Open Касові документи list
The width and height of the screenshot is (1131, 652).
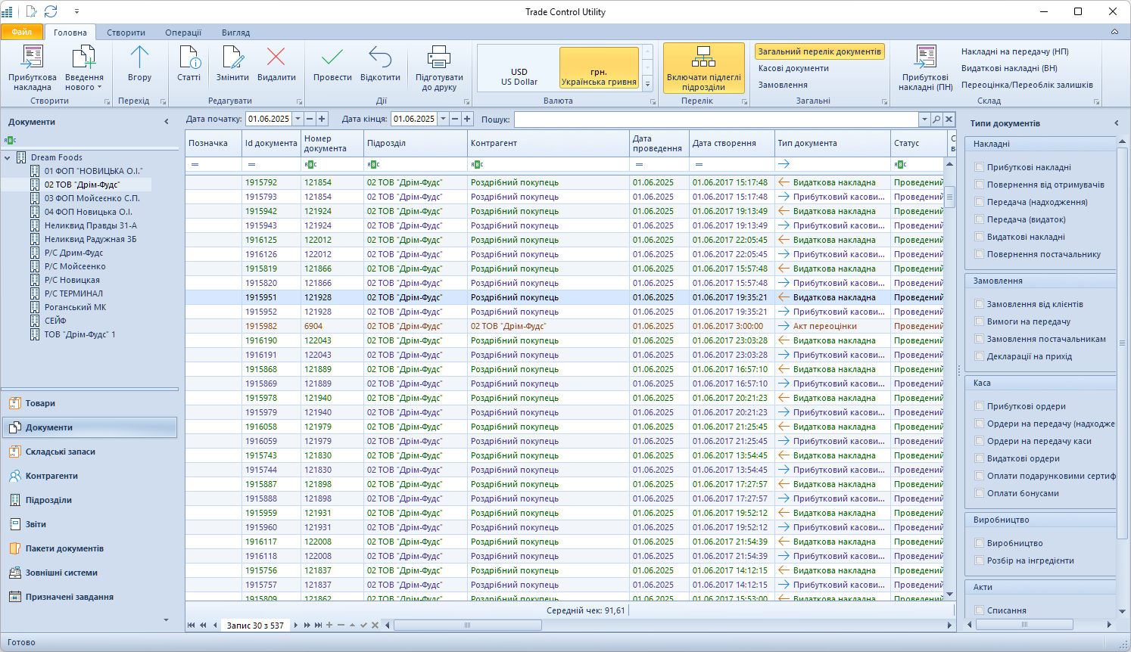pos(793,68)
